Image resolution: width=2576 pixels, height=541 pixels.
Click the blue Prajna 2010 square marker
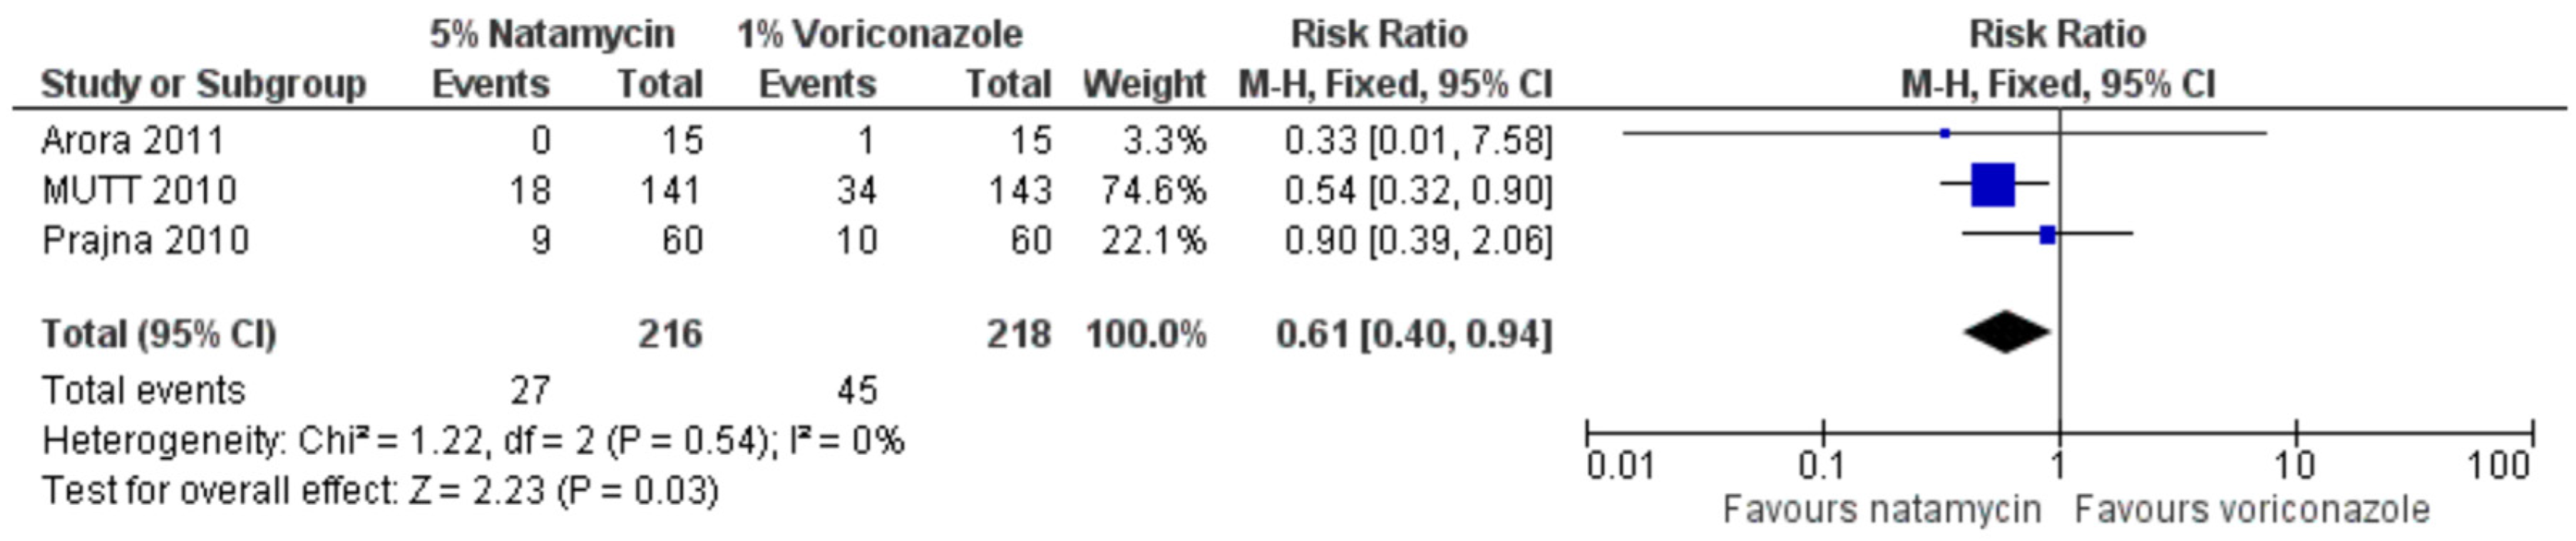click(x=2047, y=236)
